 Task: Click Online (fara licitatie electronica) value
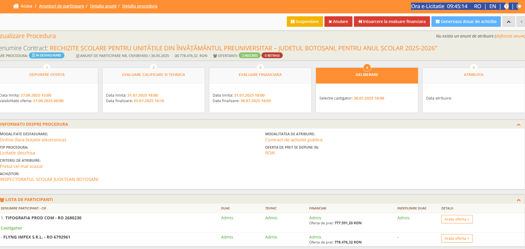coord(33,140)
